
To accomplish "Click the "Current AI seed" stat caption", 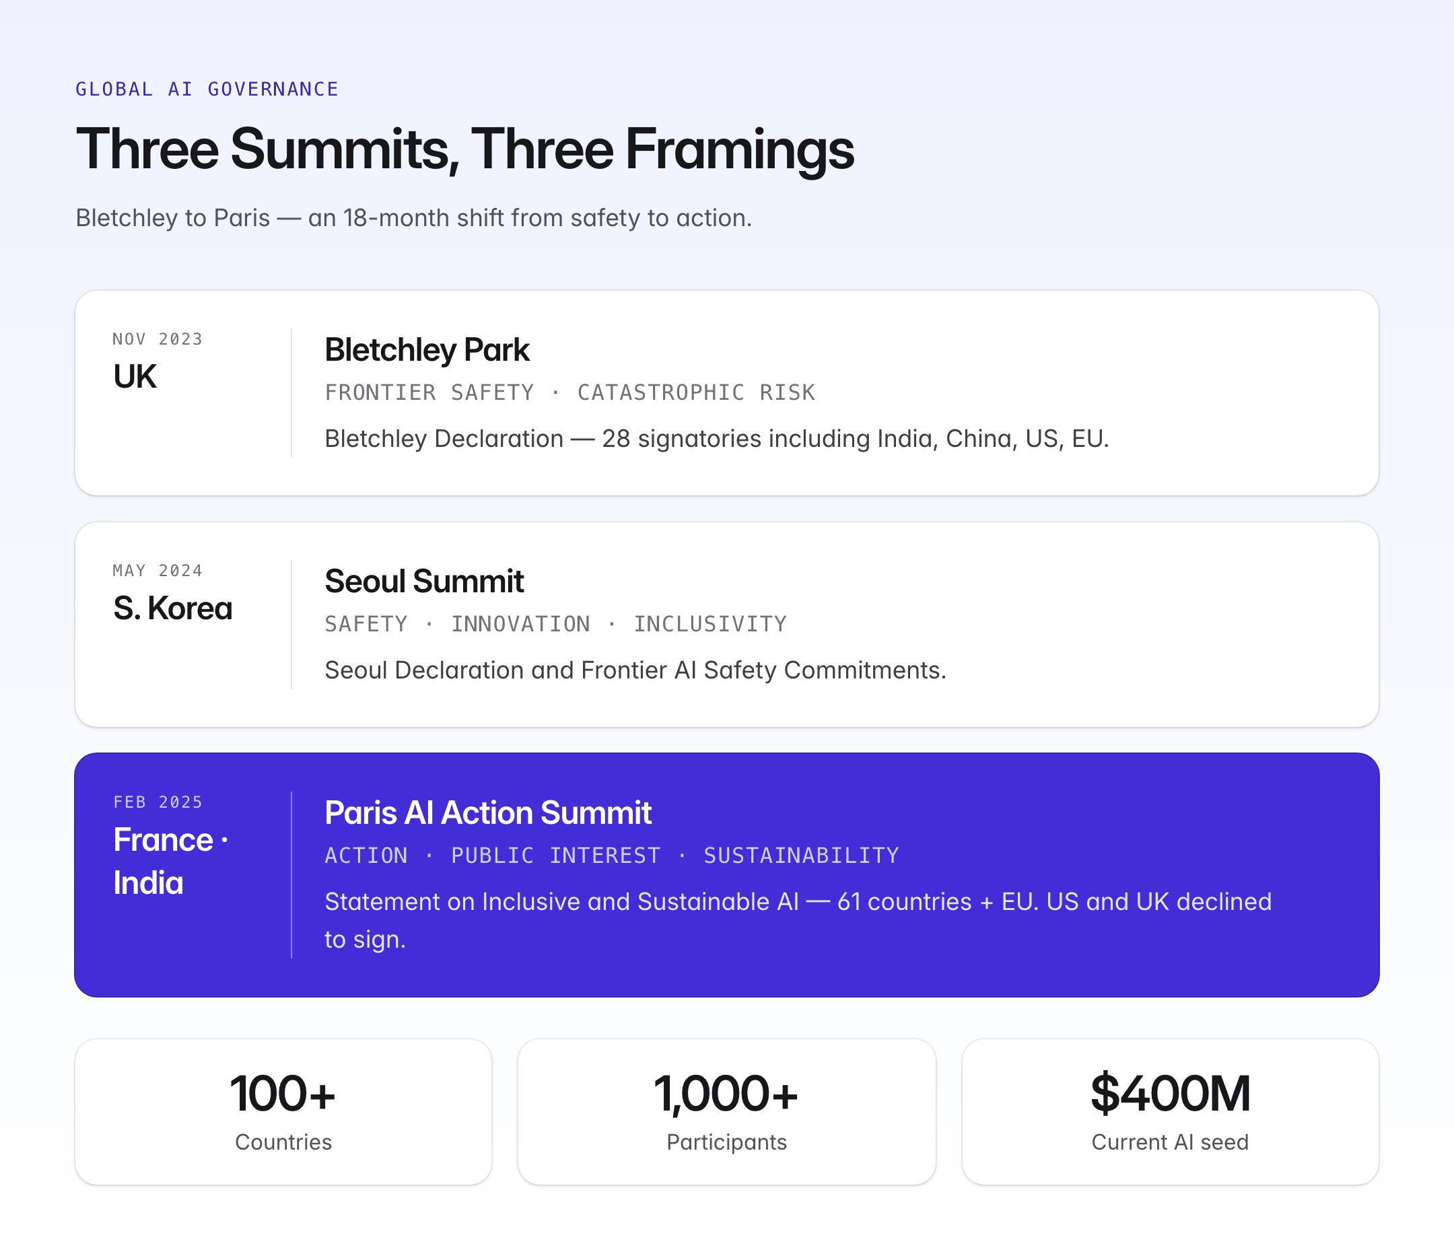I will tap(1170, 1142).
